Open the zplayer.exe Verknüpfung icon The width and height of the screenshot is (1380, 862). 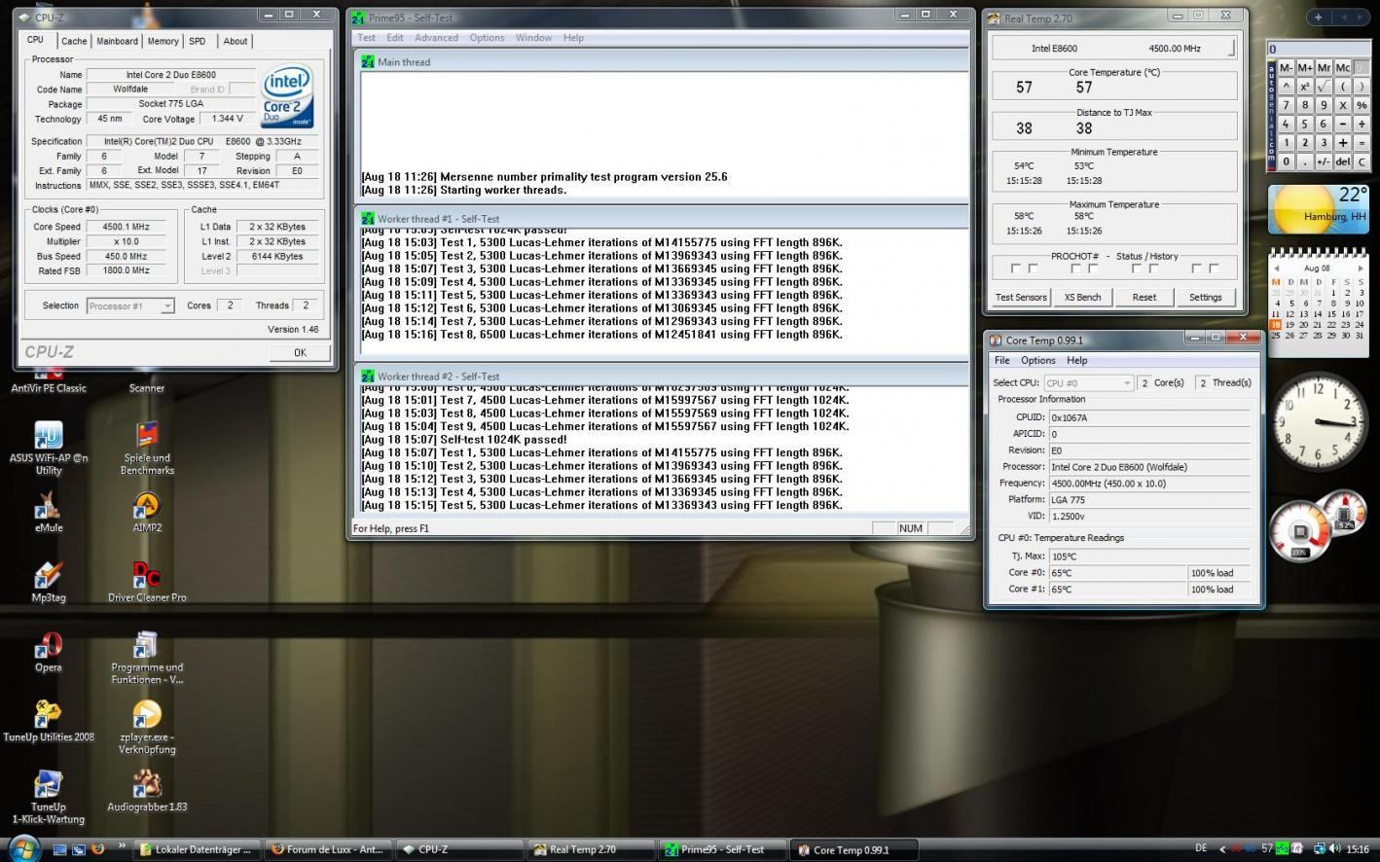tap(147, 727)
